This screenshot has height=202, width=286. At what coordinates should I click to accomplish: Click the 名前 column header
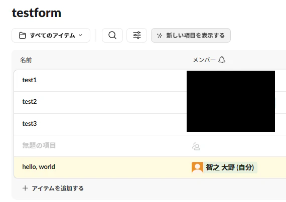coord(26,60)
